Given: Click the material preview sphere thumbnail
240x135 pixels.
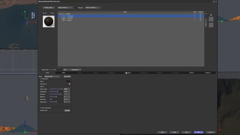Looking at the screenshot, I should 49,21.
